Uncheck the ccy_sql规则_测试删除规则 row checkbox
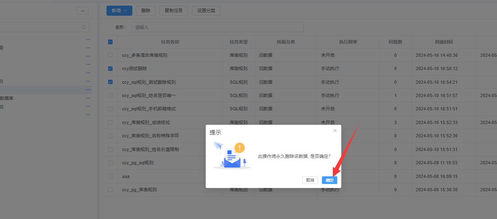The width and height of the screenshot is (497, 219). [110, 82]
